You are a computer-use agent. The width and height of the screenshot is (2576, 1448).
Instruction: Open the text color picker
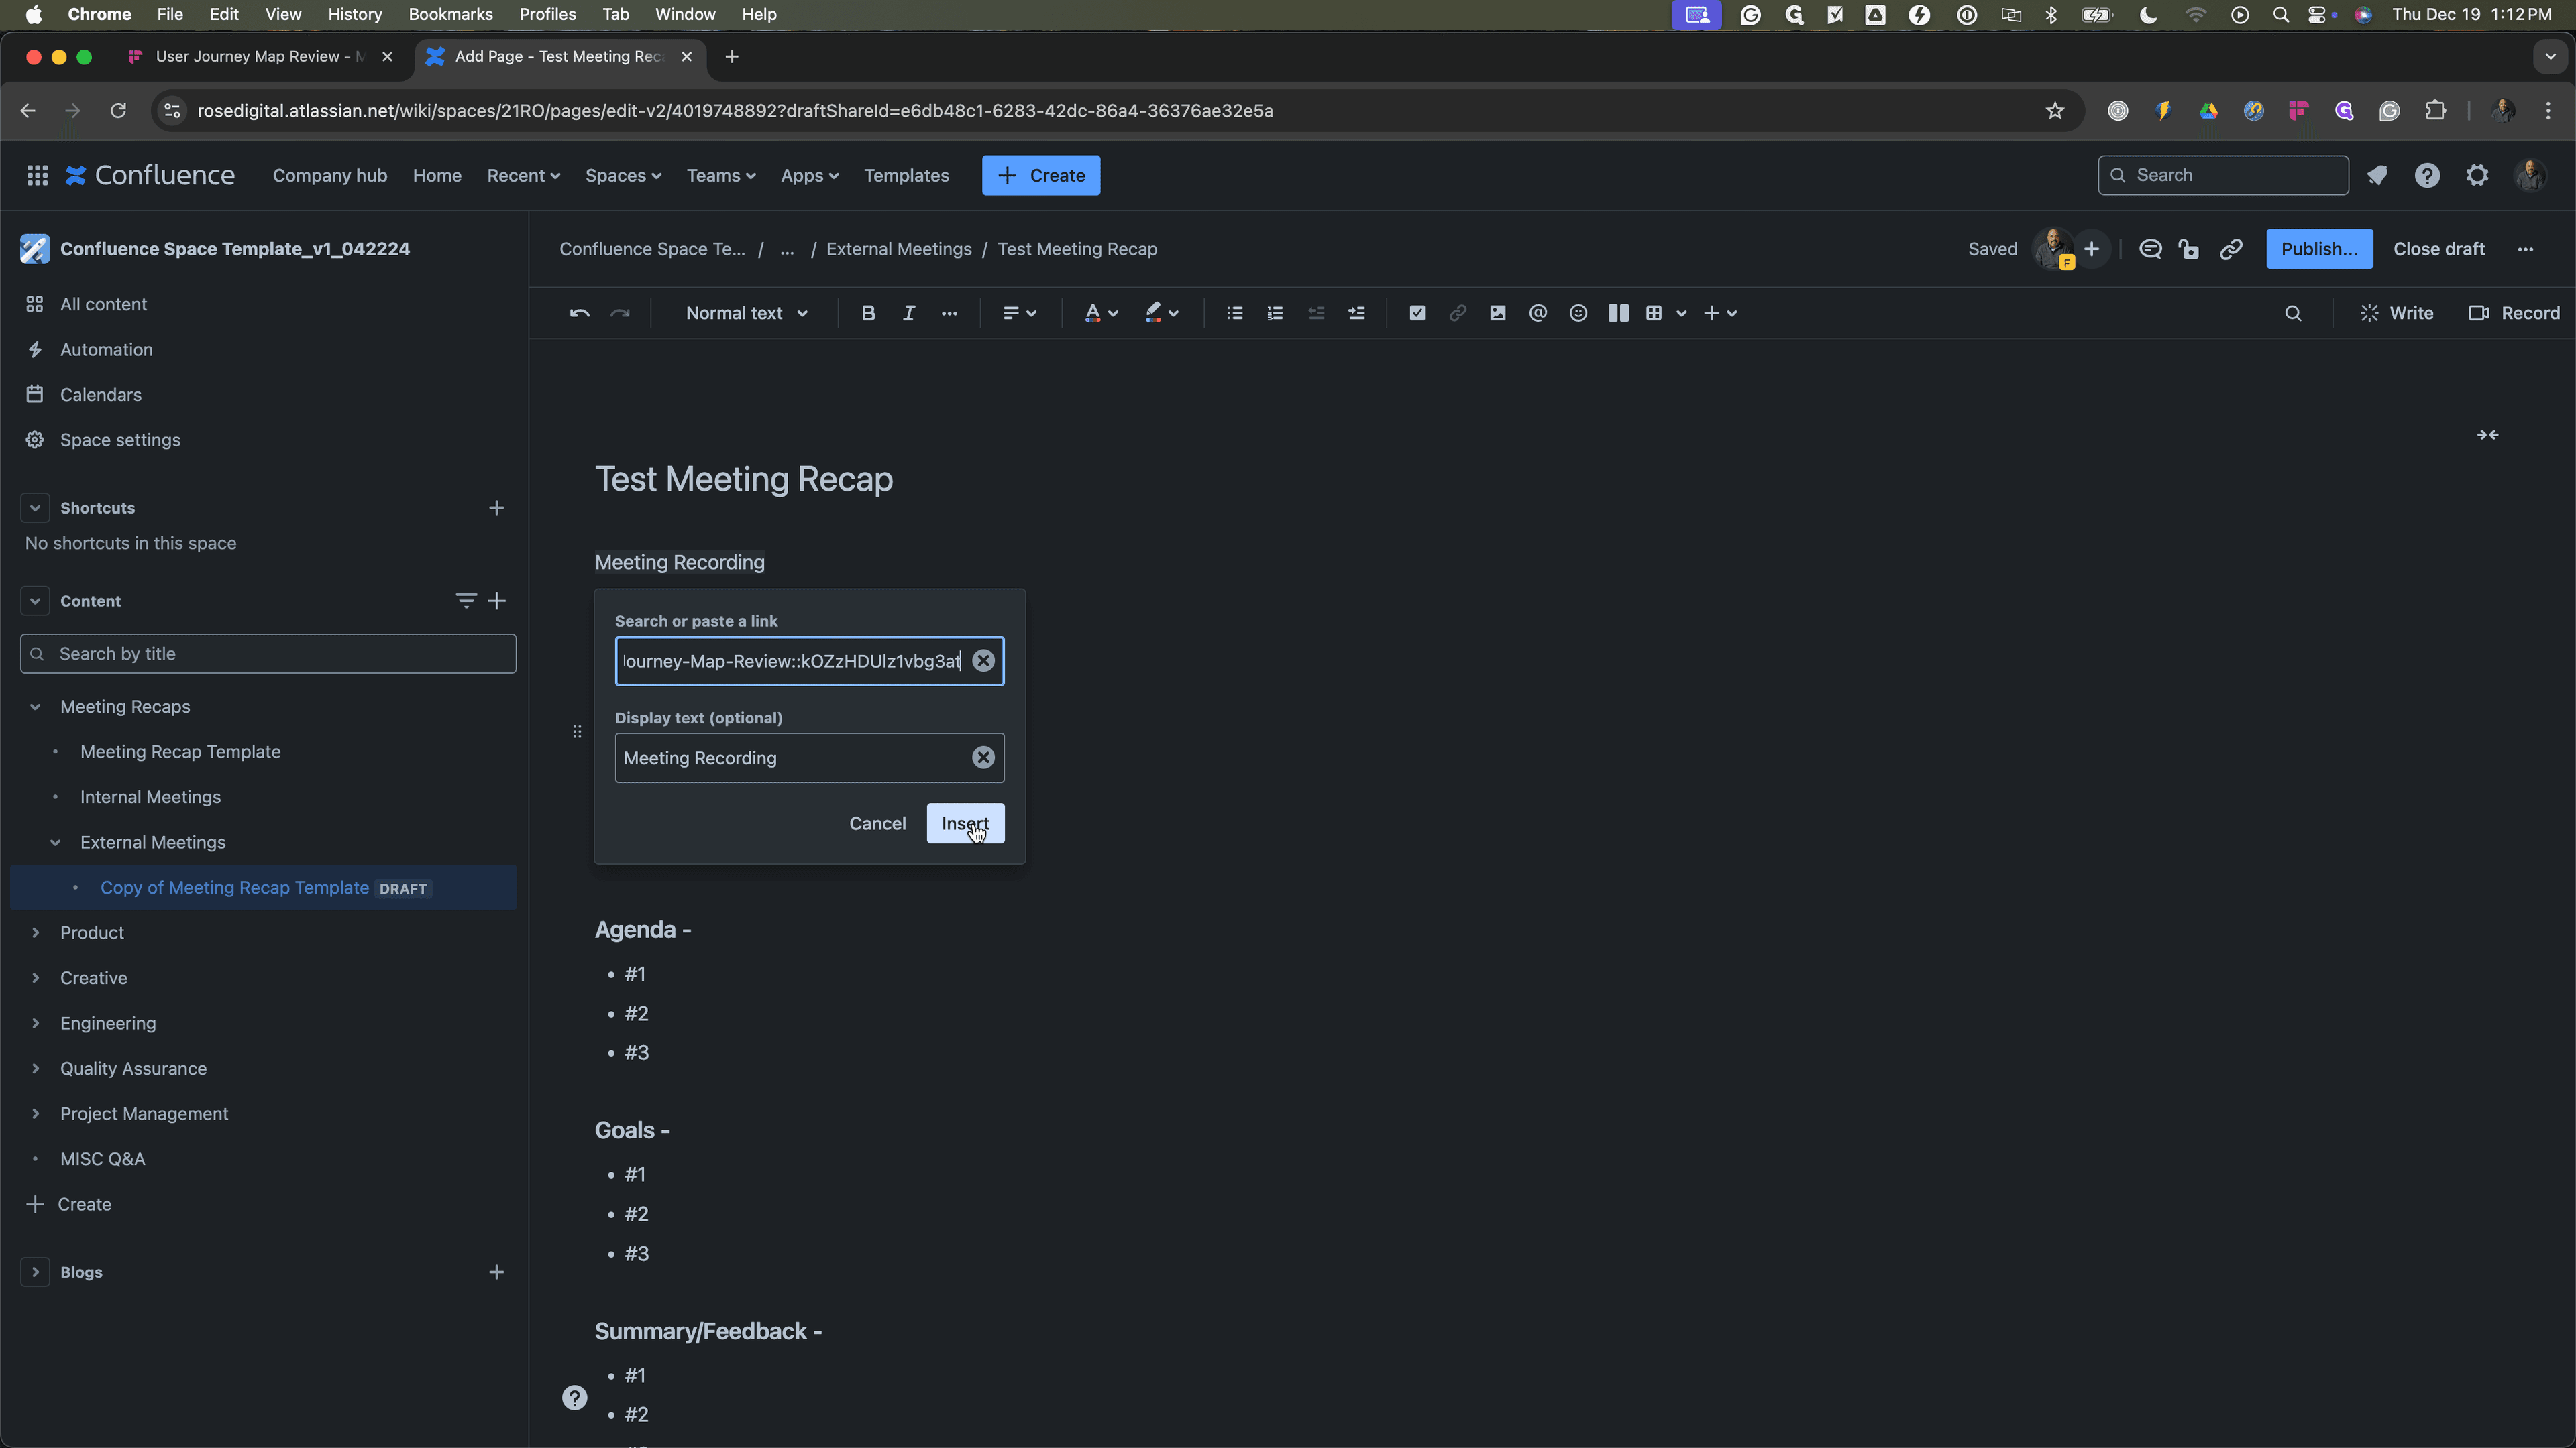click(1101, 313)
